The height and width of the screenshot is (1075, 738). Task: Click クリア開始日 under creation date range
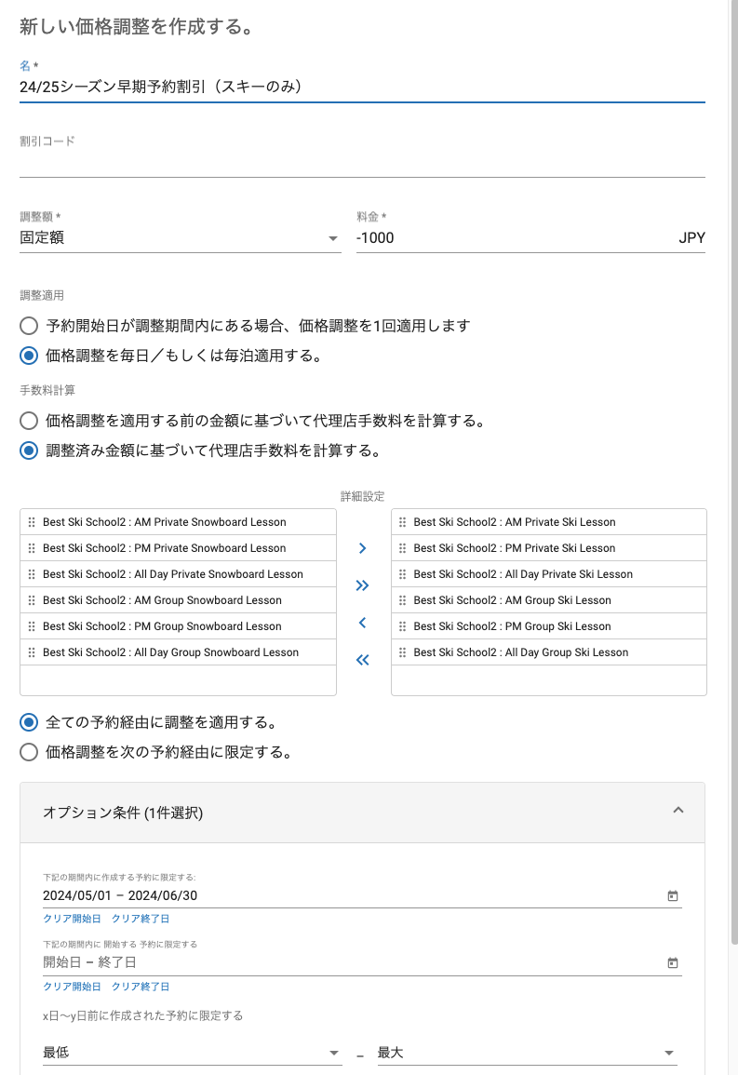tap(72, 919)
